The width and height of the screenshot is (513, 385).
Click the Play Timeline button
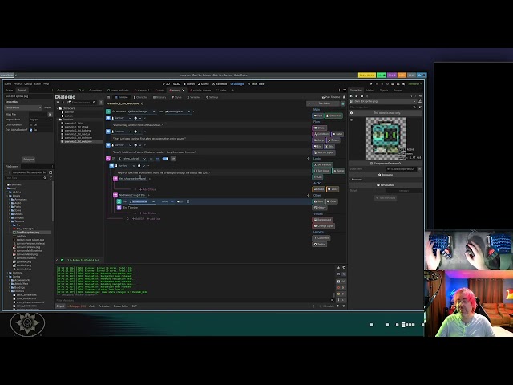pos(331,97)
